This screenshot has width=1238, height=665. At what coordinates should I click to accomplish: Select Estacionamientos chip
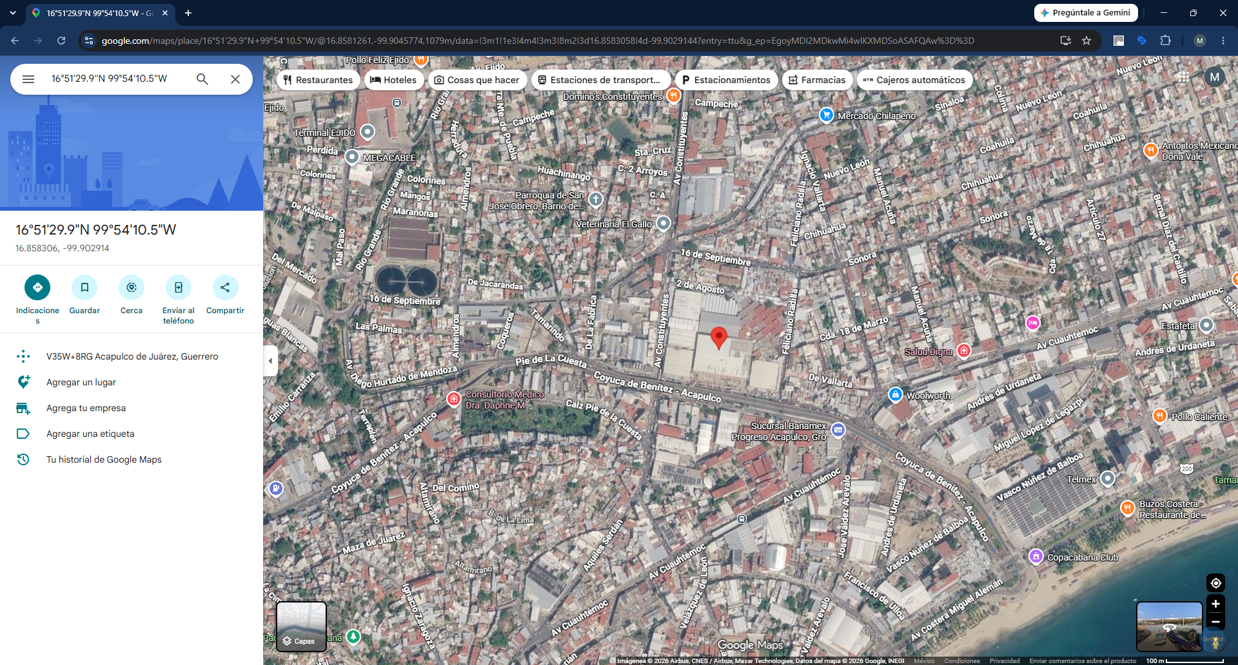pyautogui.click(x=726, y=80)
